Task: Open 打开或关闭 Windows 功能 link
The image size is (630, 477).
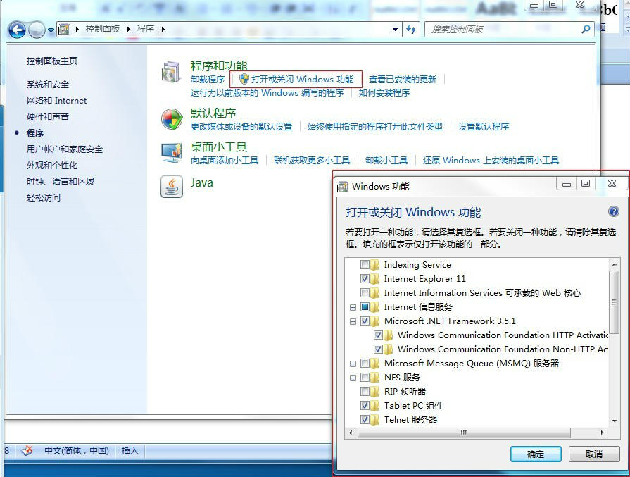Action: coord(302,79)
